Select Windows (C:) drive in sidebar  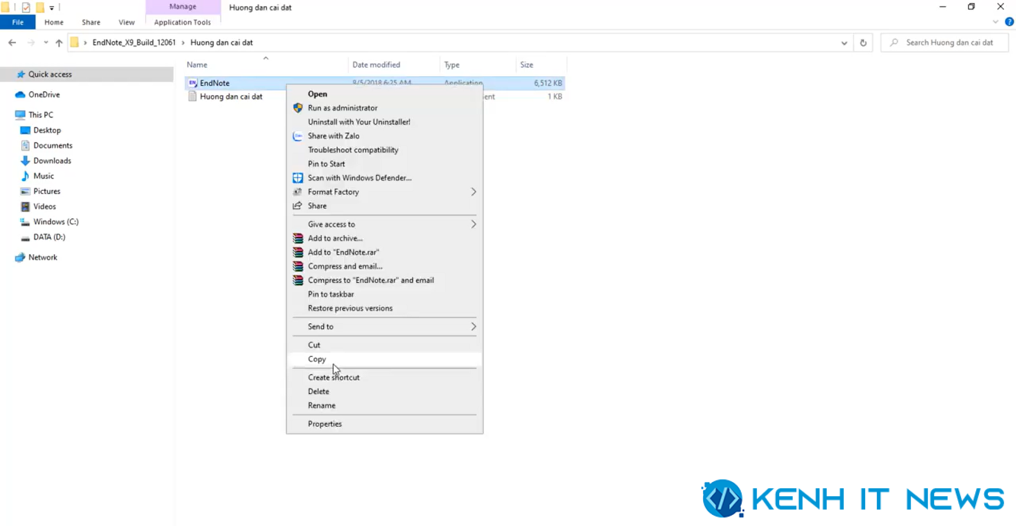click(56, 222)
